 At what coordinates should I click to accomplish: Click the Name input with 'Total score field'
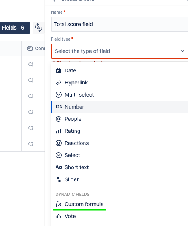pos(120,24)
